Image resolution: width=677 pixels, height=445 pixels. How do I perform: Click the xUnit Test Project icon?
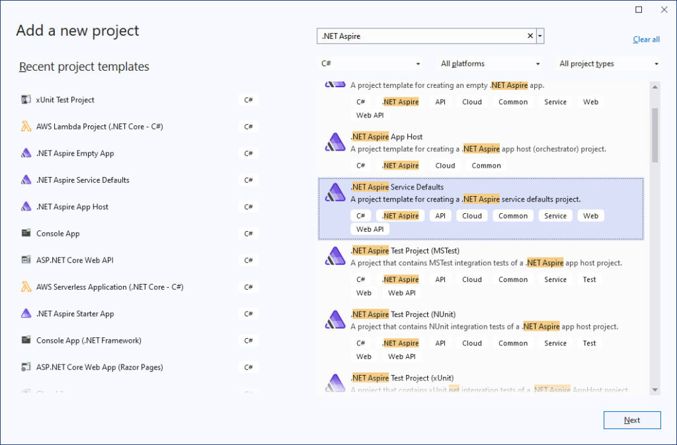click(x=26, y=100)
